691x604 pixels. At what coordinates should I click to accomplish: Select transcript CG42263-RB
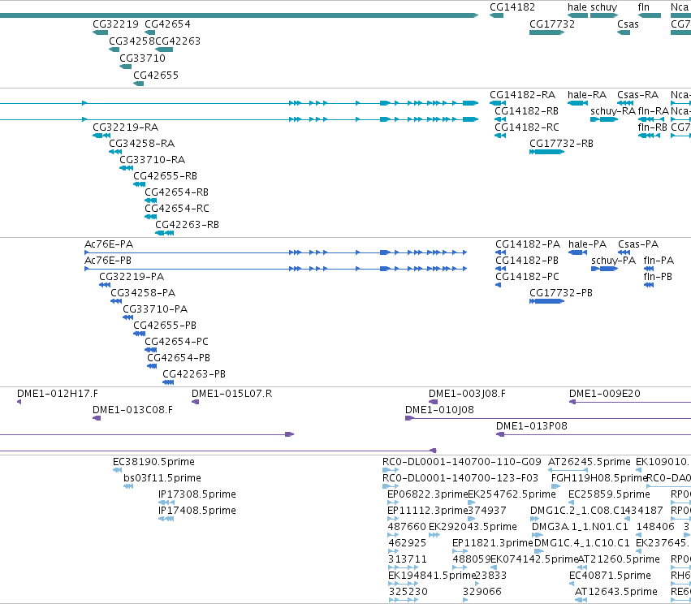pos(188,225)
